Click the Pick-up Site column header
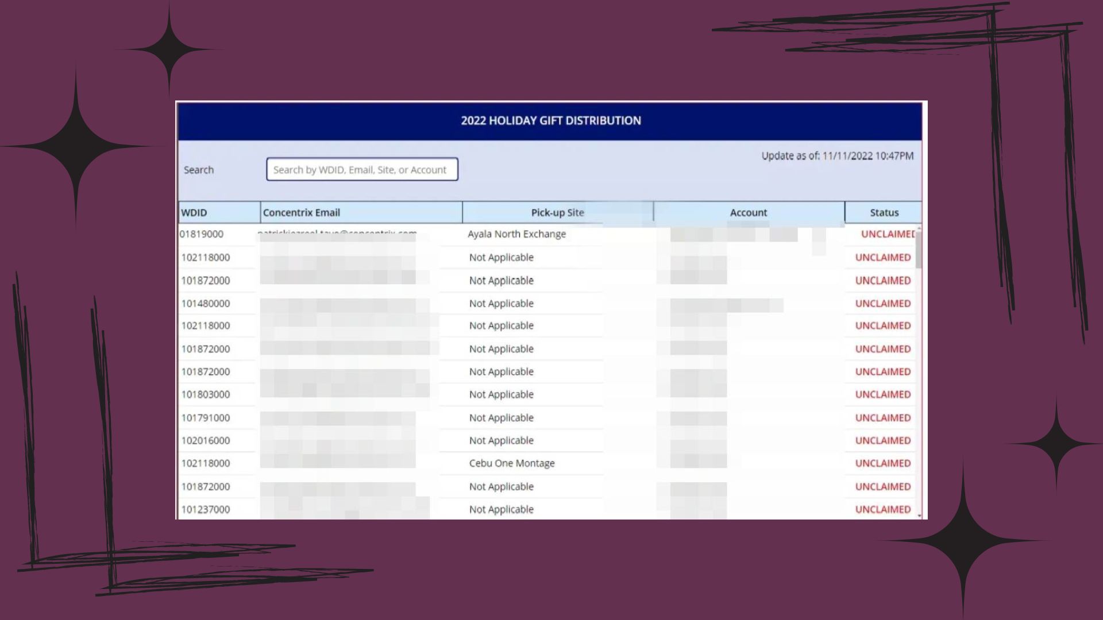The image size is (1103, 620). tap(557, 212)
